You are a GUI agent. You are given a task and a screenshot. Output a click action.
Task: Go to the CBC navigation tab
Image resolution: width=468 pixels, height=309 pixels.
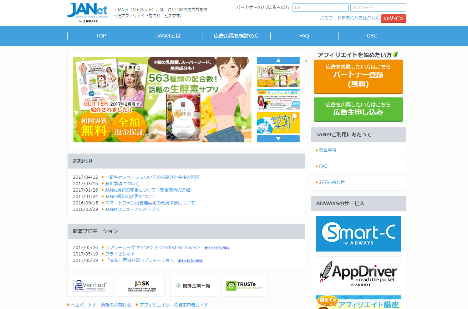coord(372,36)
